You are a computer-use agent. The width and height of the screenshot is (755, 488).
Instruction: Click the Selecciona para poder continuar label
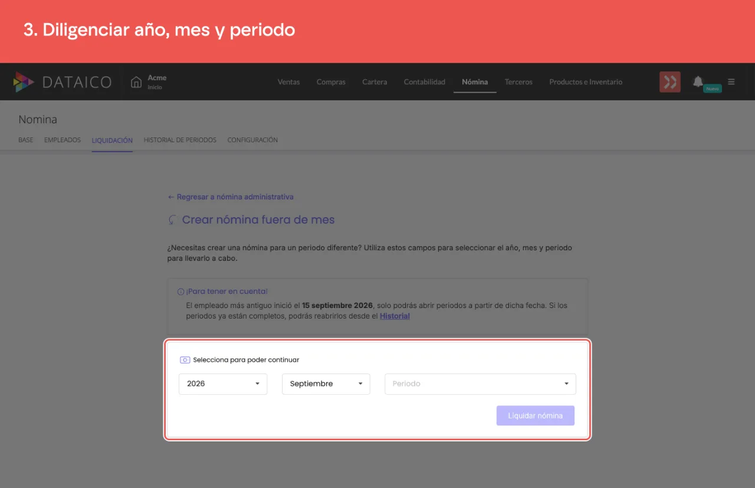point(246,360)
